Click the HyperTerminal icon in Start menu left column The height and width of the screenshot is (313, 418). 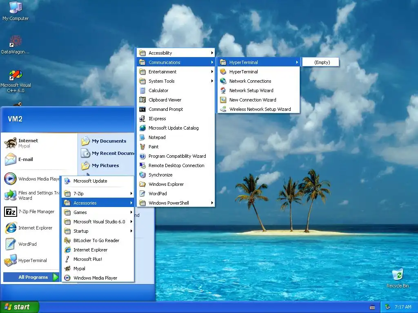[10, 260]
